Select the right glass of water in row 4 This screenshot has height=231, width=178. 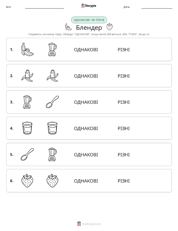point(52,128)
